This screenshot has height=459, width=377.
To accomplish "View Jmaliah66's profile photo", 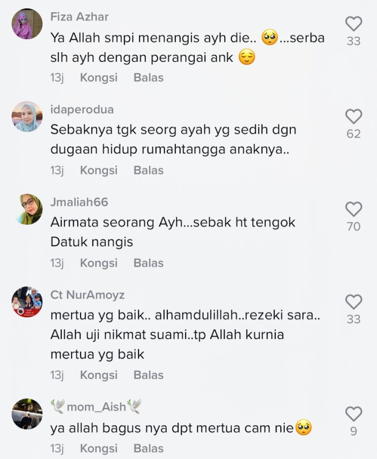I will pos(27,209).
